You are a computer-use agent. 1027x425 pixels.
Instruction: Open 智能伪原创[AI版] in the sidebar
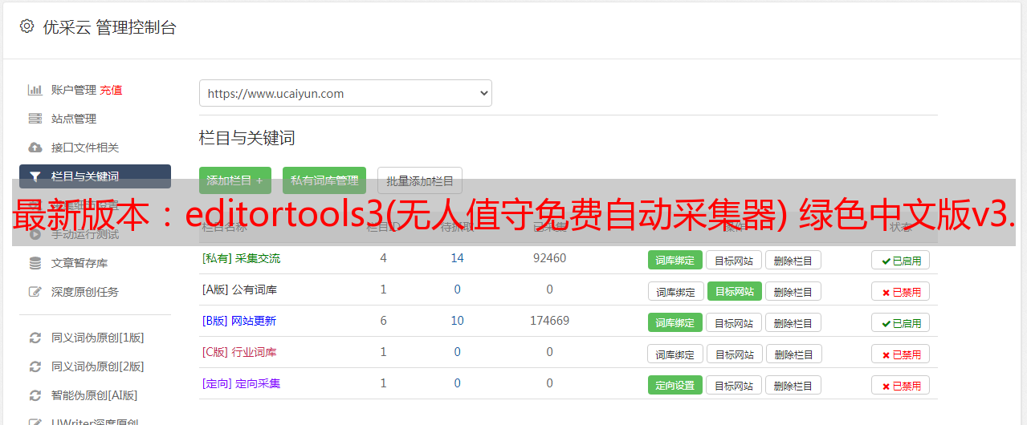94,395
